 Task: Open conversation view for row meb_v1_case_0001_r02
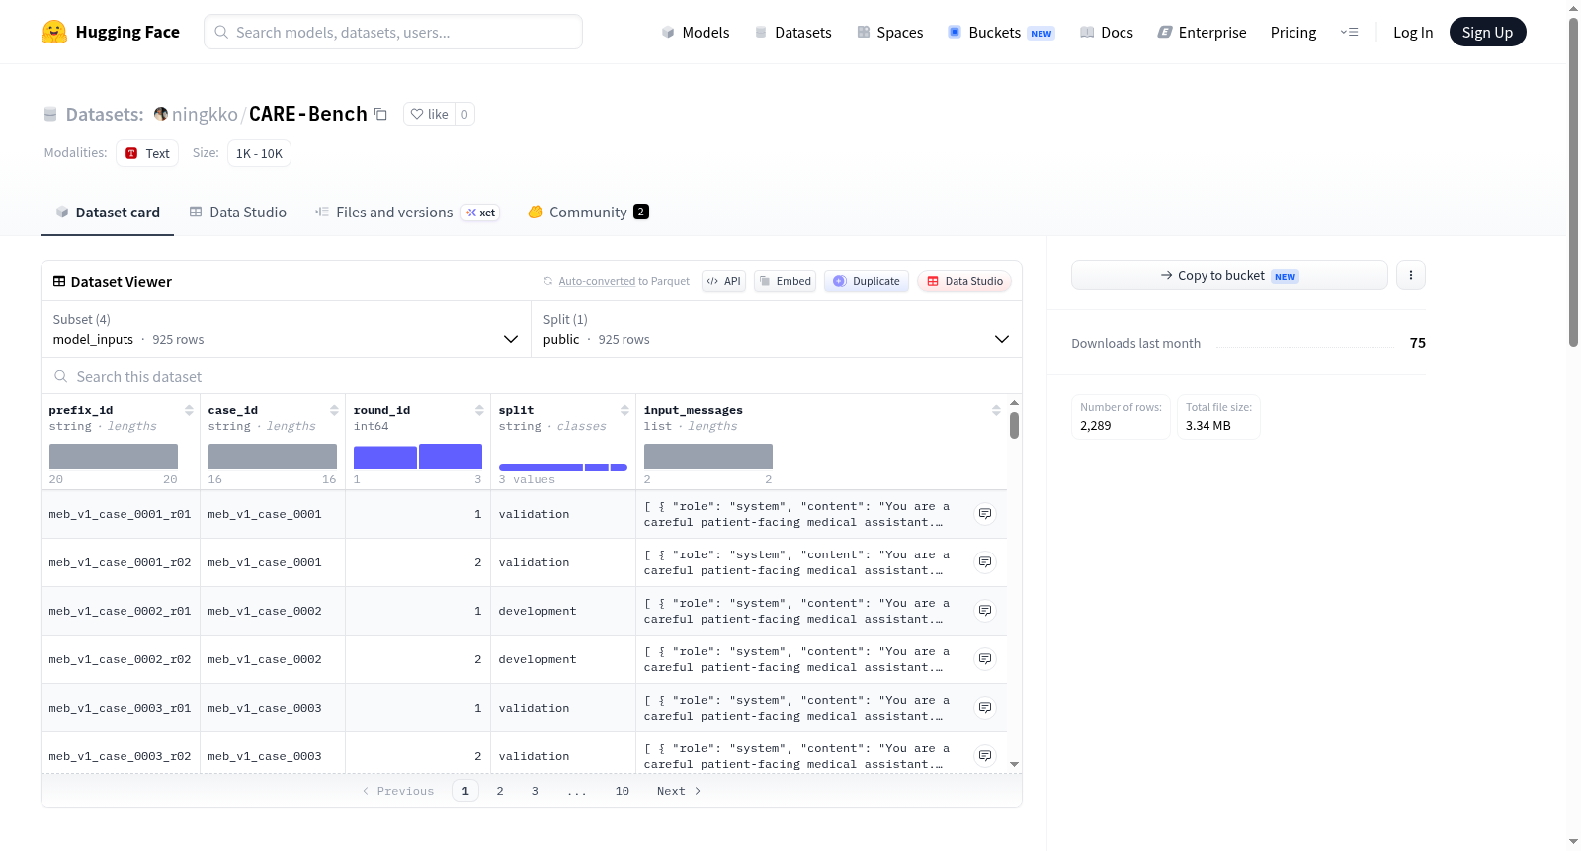tap(985, 562)
